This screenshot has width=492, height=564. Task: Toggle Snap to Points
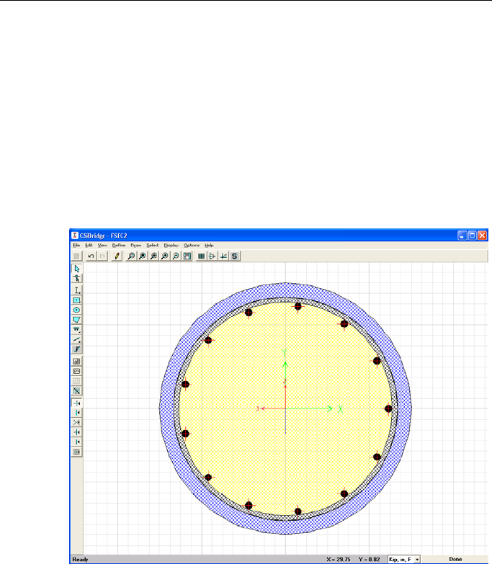click(x=76, y=403)
